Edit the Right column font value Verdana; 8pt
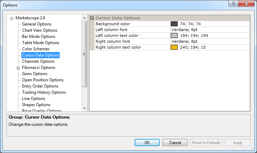The height and width of the screenshot is (153, 257). [185, 41]
